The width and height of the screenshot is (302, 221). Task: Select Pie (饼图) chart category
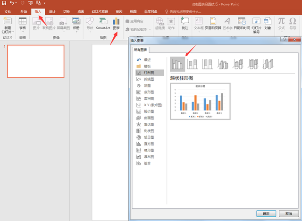[x=150, y=85]
